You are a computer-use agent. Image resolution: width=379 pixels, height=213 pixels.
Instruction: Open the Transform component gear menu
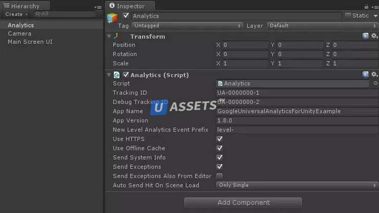click(x=375, y=36)
